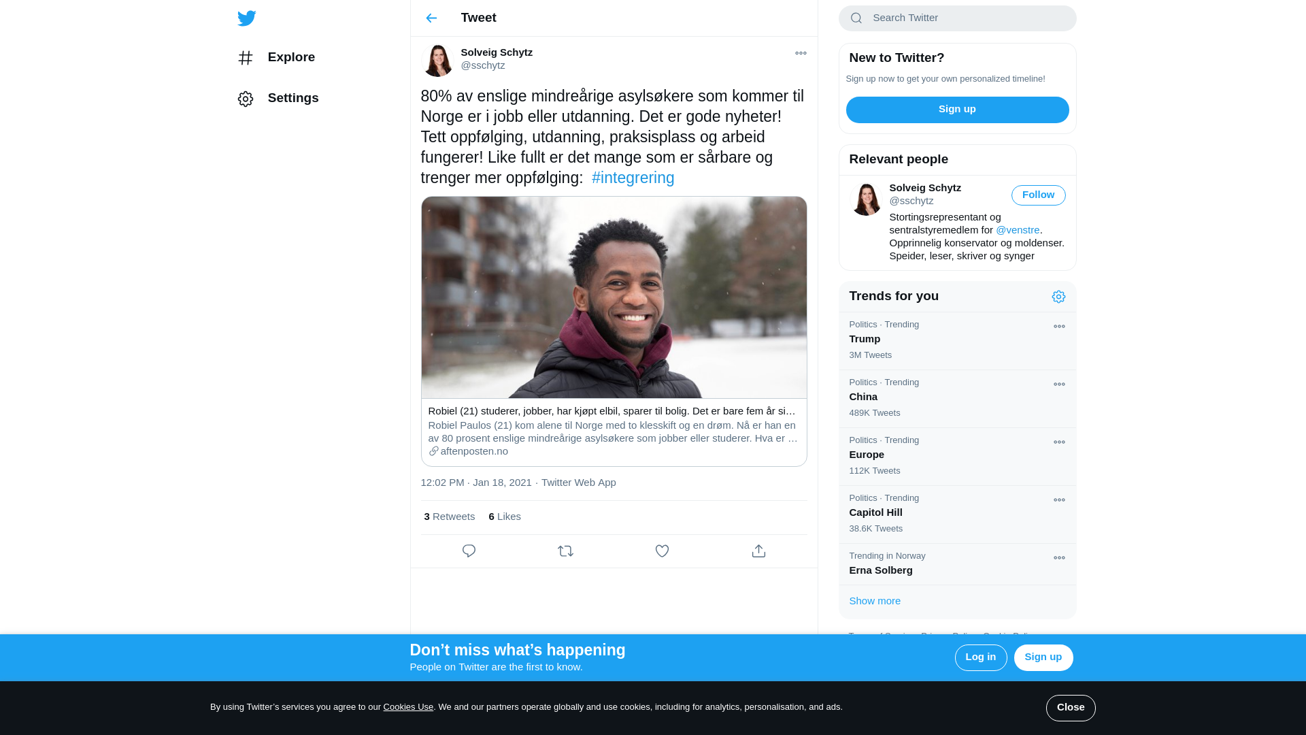Click the Log in button
This screenshot has width=1306, height=735.
point(980,658)
